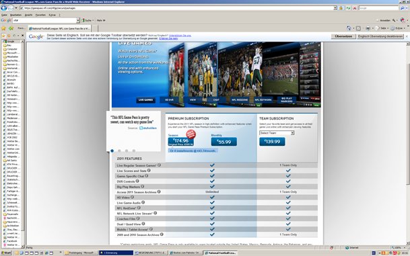Click the Übersetzen button
410x256 pixels.
(343, 36)
